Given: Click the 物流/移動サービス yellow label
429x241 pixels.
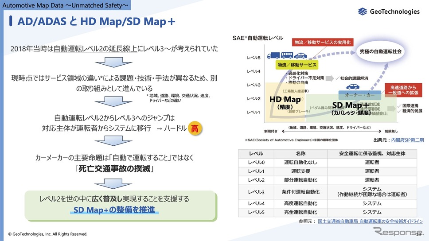Looking at the screenshot, I should [297, 65].
